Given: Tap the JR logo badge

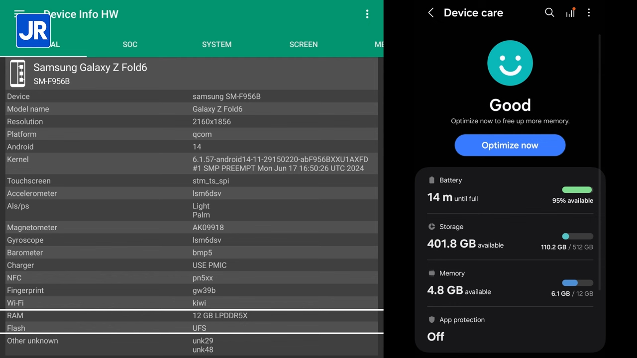Looking at the screenshot, I should (x=33, y=31).
